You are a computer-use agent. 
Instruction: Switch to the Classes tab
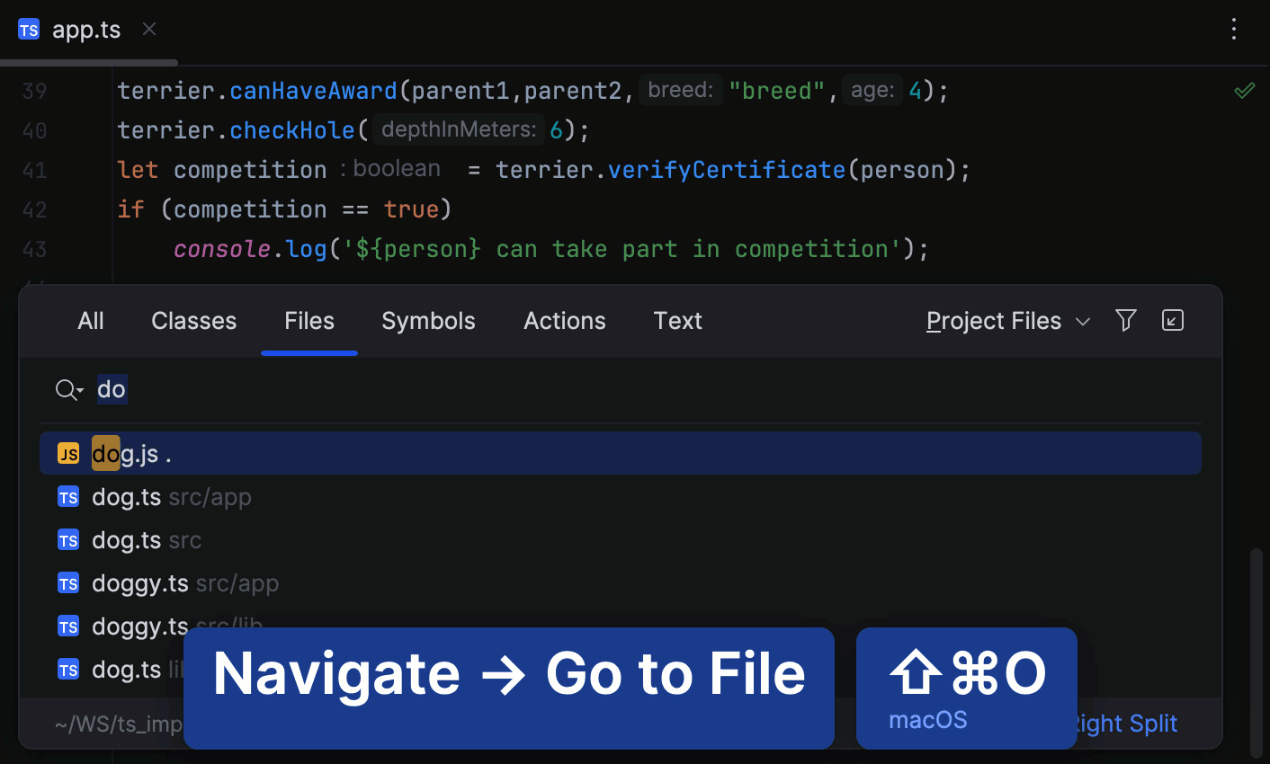(x=193, y=320)
